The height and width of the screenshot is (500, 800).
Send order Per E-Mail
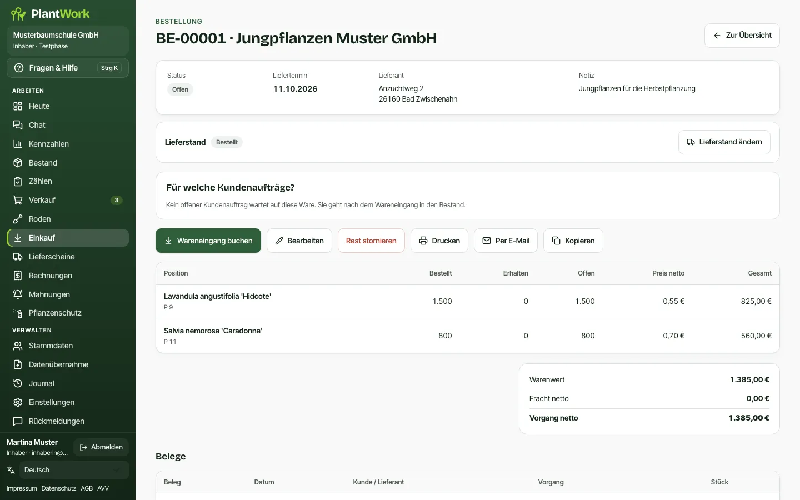[506, 241]
